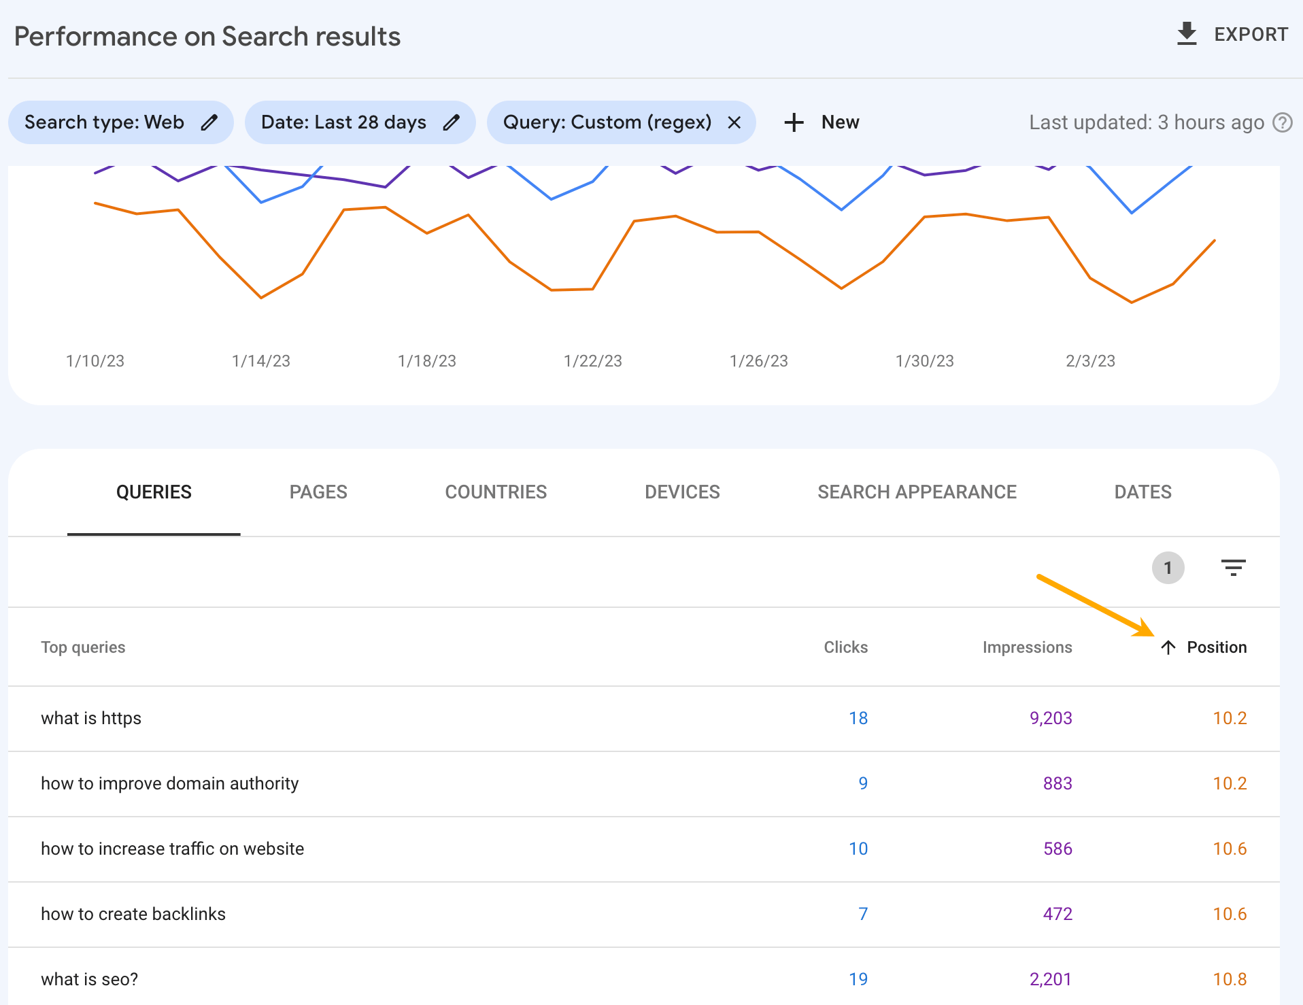Select the query 'what is https'
The width and height of the screenshot is (1303, 1005).
(x=91, y=718)
